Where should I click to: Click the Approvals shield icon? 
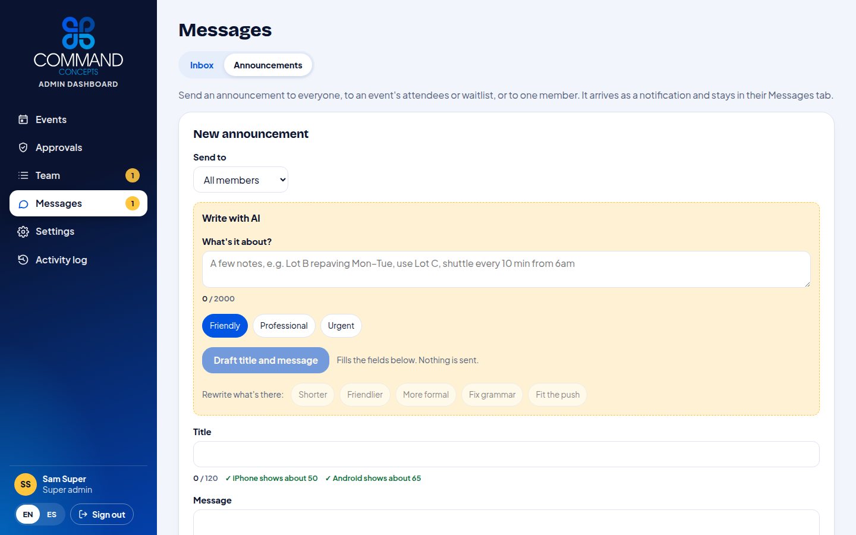point(23,147)
